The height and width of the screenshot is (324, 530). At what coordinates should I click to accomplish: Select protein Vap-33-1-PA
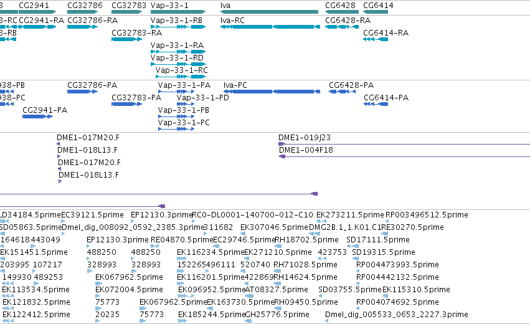point(176,92)
